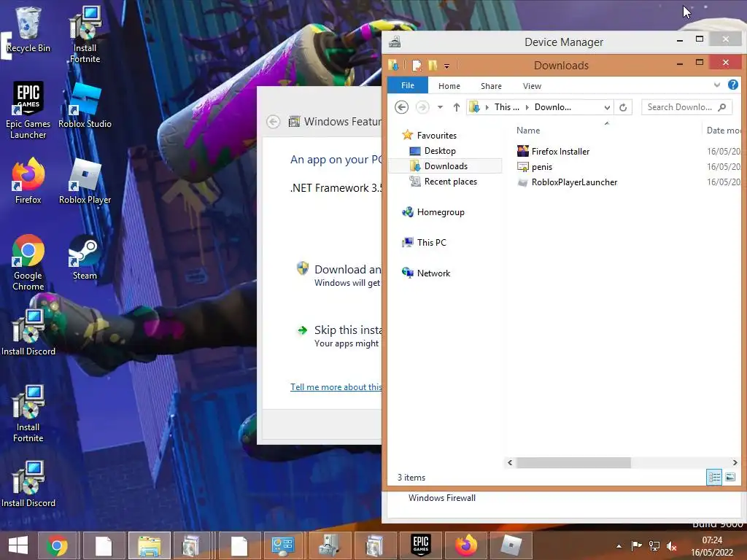This screenshot has height=560, width=747.
Task: Refresh the Downloads folder view
Action: click(x=623, y=107)
